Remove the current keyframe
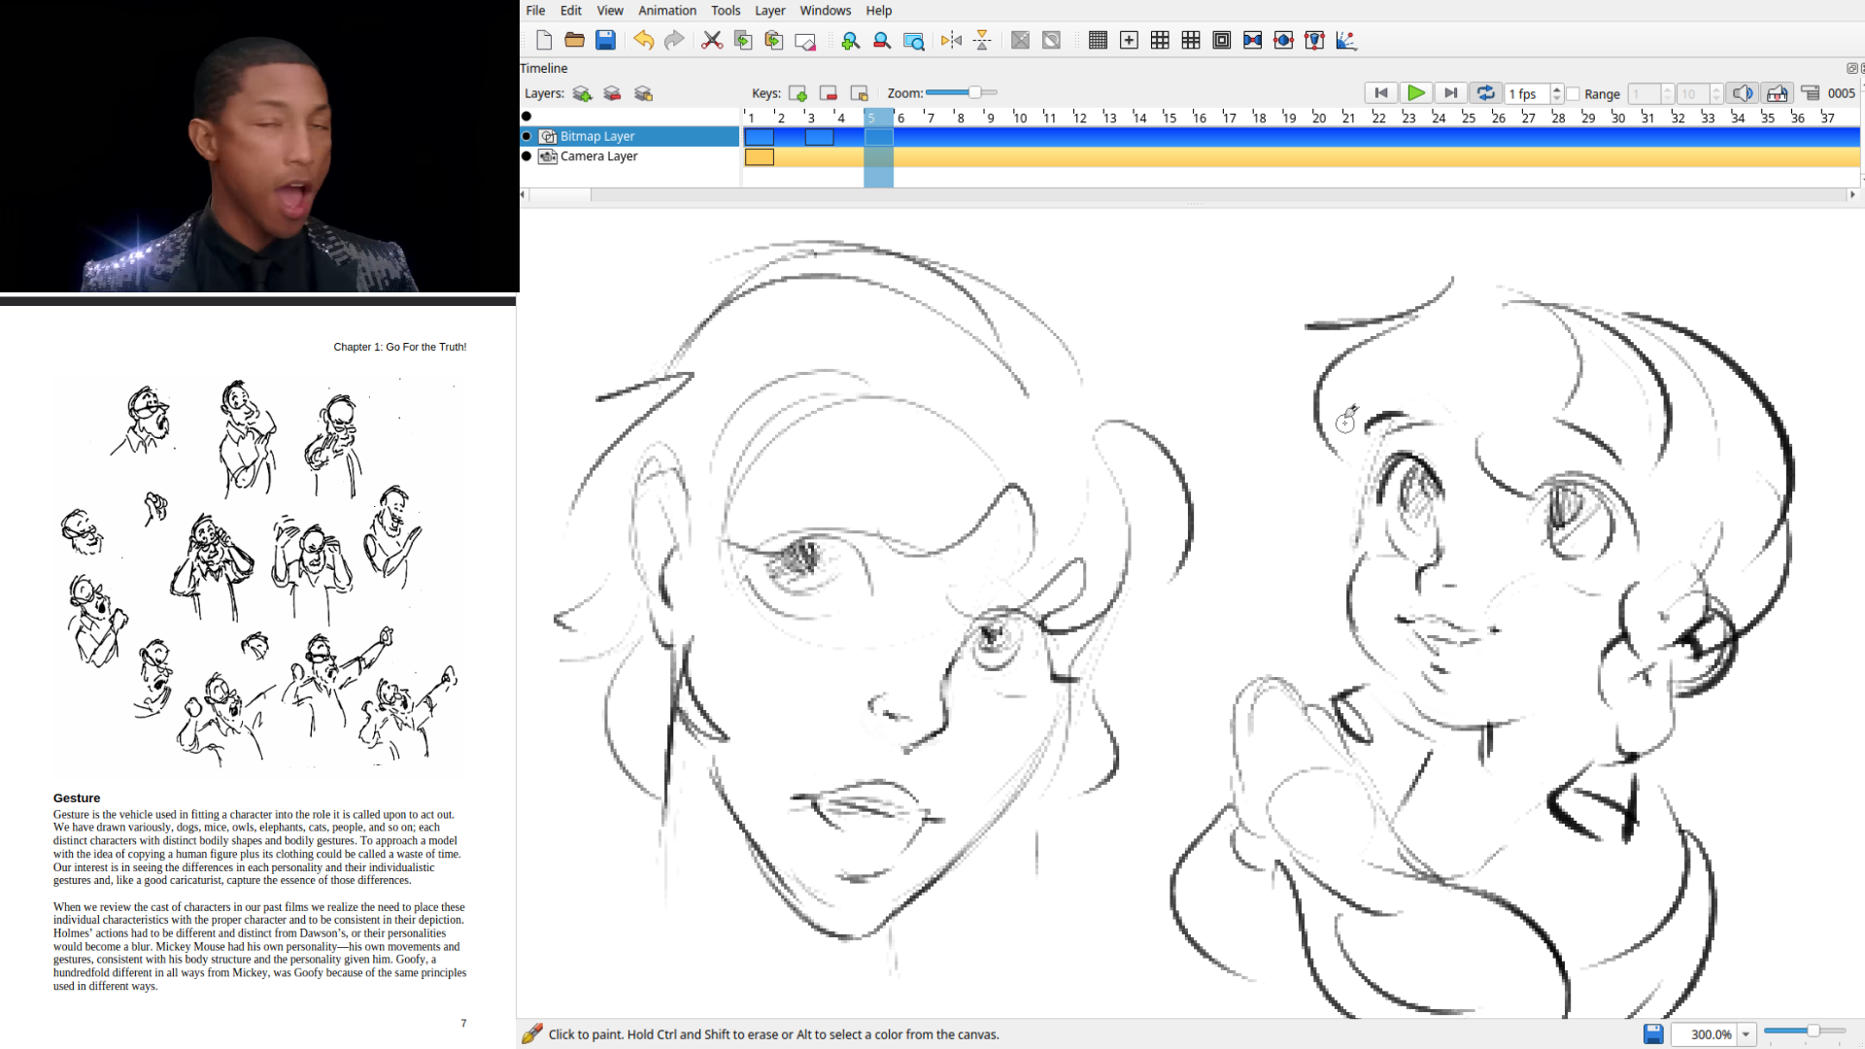 (x=829, y=93)
